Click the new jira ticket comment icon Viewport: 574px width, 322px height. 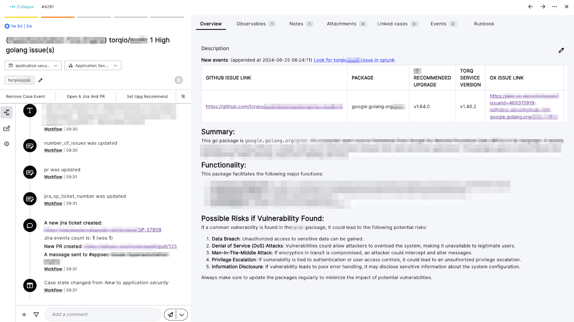click(30, 225)
